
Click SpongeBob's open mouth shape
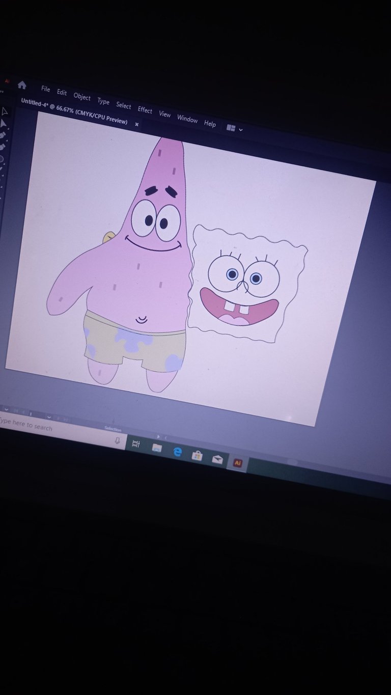[239, 307]
